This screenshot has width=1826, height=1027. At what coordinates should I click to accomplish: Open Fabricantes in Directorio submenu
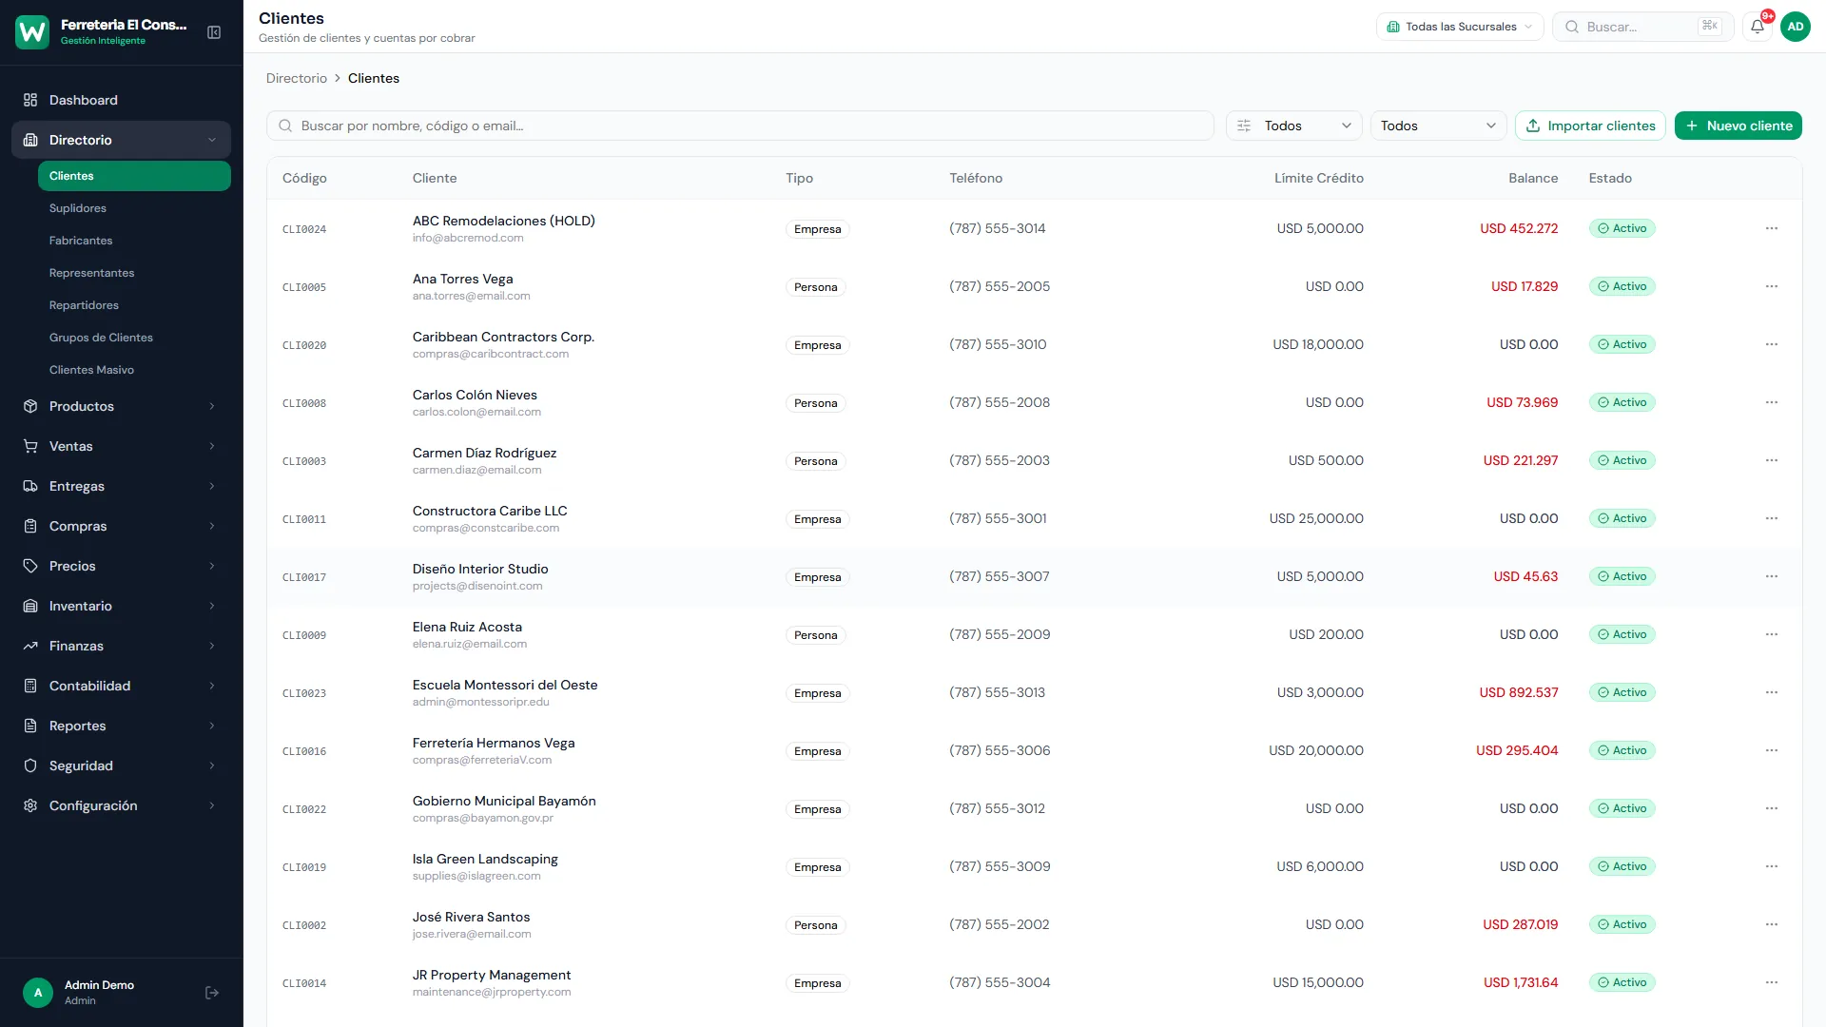tap(134, 241)
